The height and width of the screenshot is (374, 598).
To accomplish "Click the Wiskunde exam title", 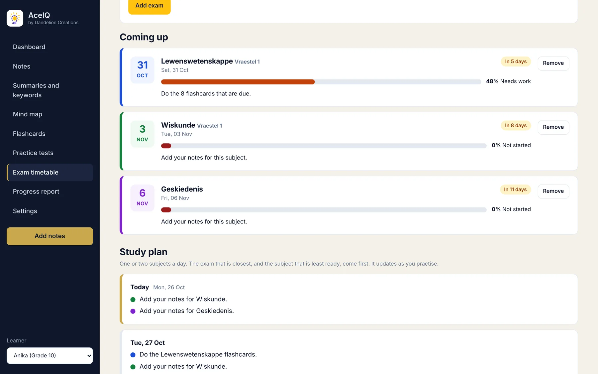I will point(178,125).
